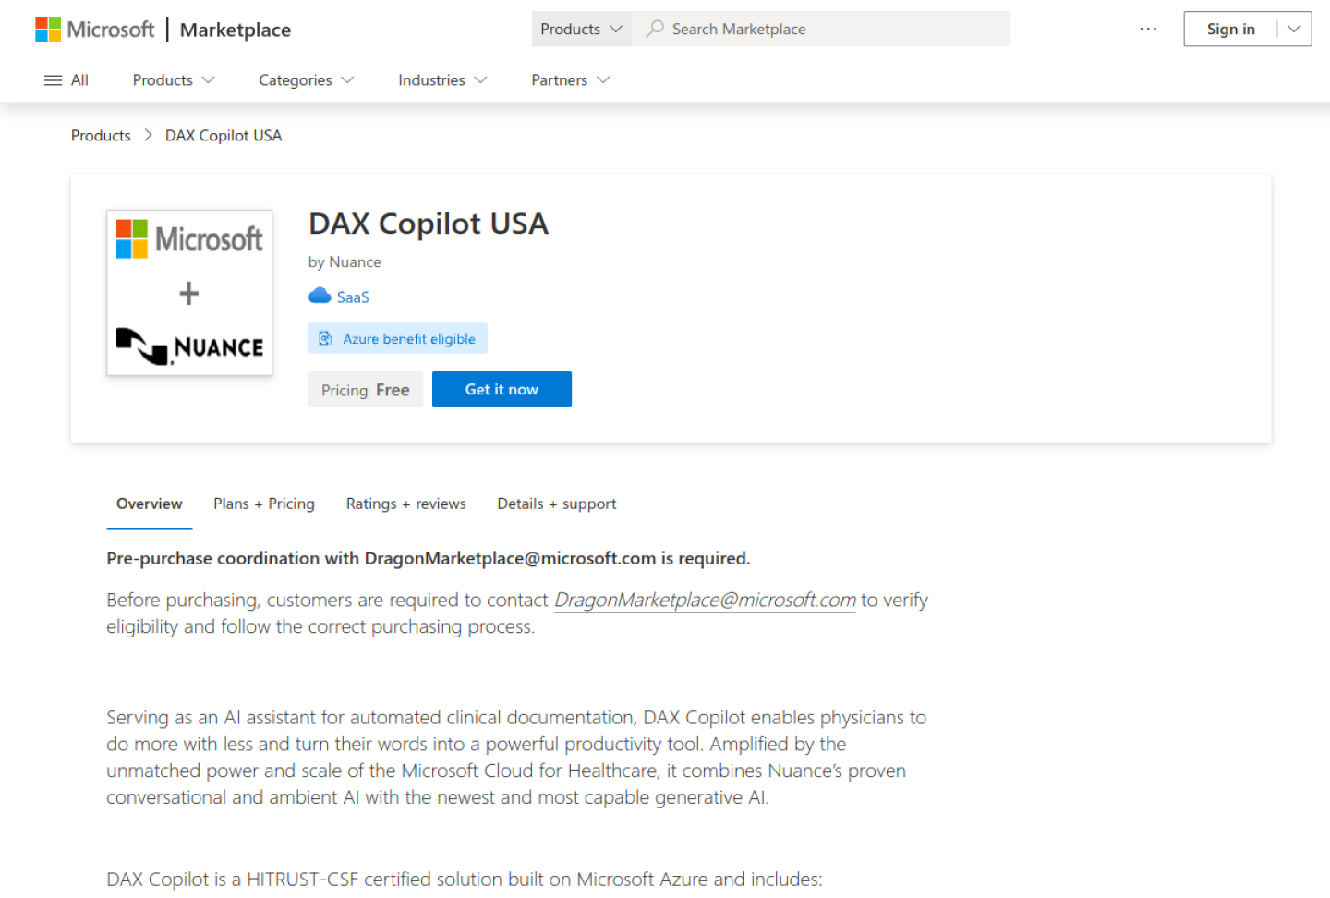Click the breadcrumb chevron separator
Image resolution: width=1330 pixels, height=898 pixels.
point(148,136)
